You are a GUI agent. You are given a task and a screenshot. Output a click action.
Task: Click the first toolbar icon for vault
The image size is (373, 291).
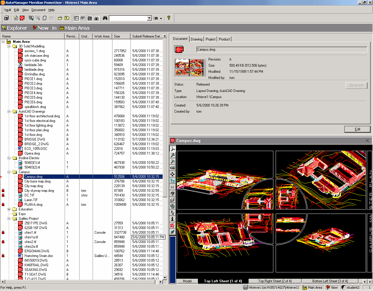pos(6,18)
